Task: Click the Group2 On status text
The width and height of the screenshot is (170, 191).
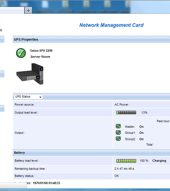Action: coord(141,139)
